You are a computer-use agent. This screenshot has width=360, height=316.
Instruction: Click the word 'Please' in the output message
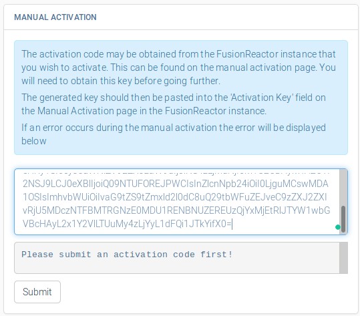37,255
